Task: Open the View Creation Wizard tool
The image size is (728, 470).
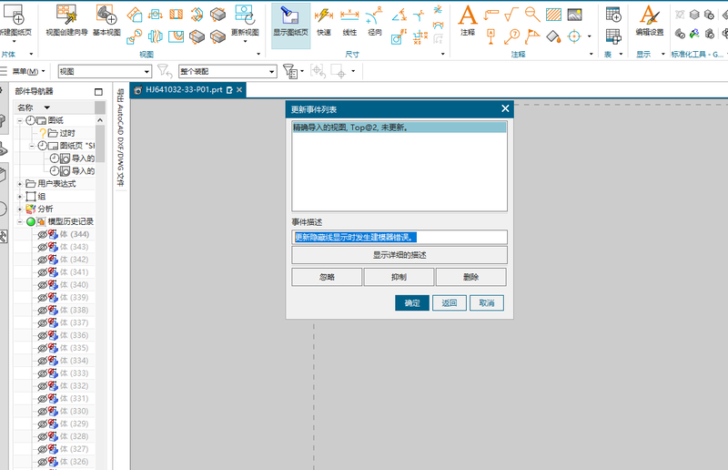Action: (66, 20)
